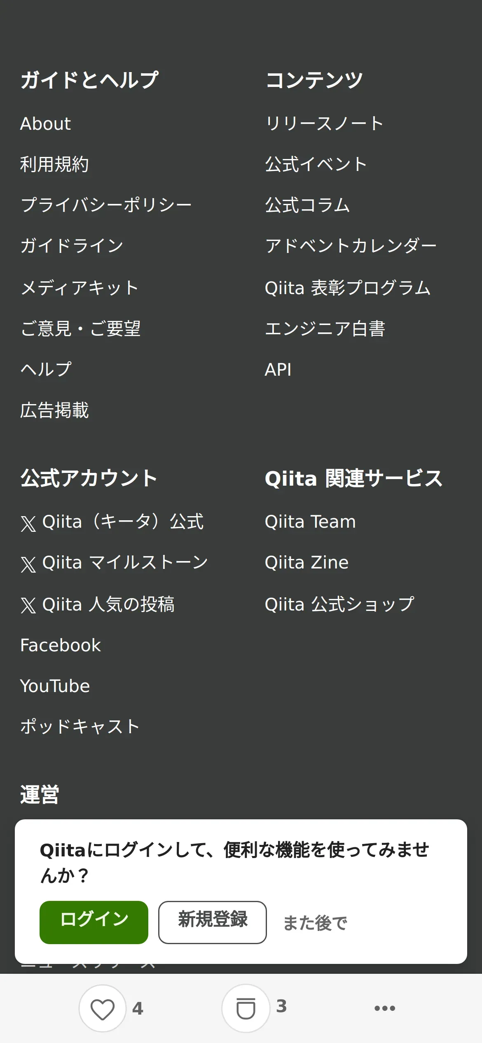Open リリースノート link
Image resolution: width=482 pixels, height=1043 pixels.
point(324,124)
